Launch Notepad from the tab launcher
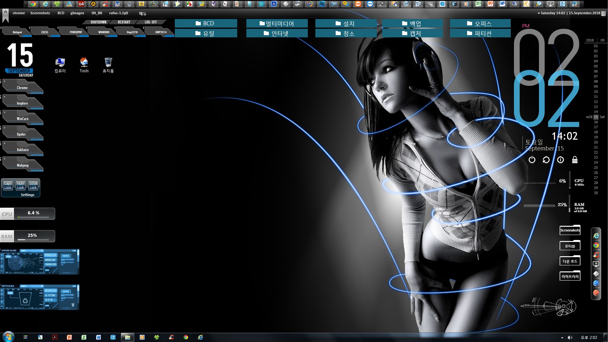This screenshot has height=342, width=608. [17, 32]
